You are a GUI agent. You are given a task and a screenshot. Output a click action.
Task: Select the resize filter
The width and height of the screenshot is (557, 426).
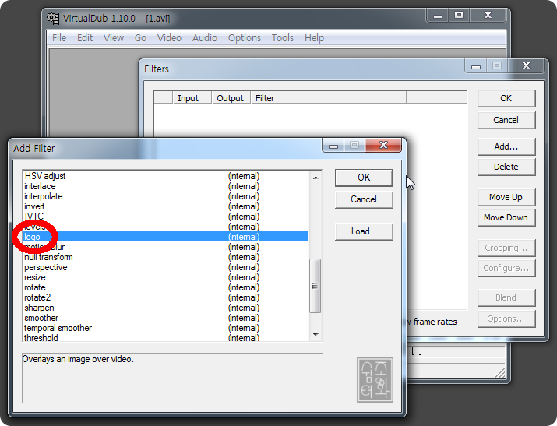click(166, 277)
